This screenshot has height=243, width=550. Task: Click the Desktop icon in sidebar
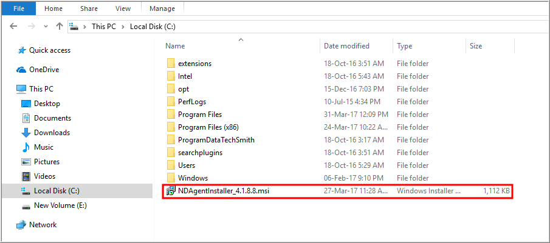26,104
